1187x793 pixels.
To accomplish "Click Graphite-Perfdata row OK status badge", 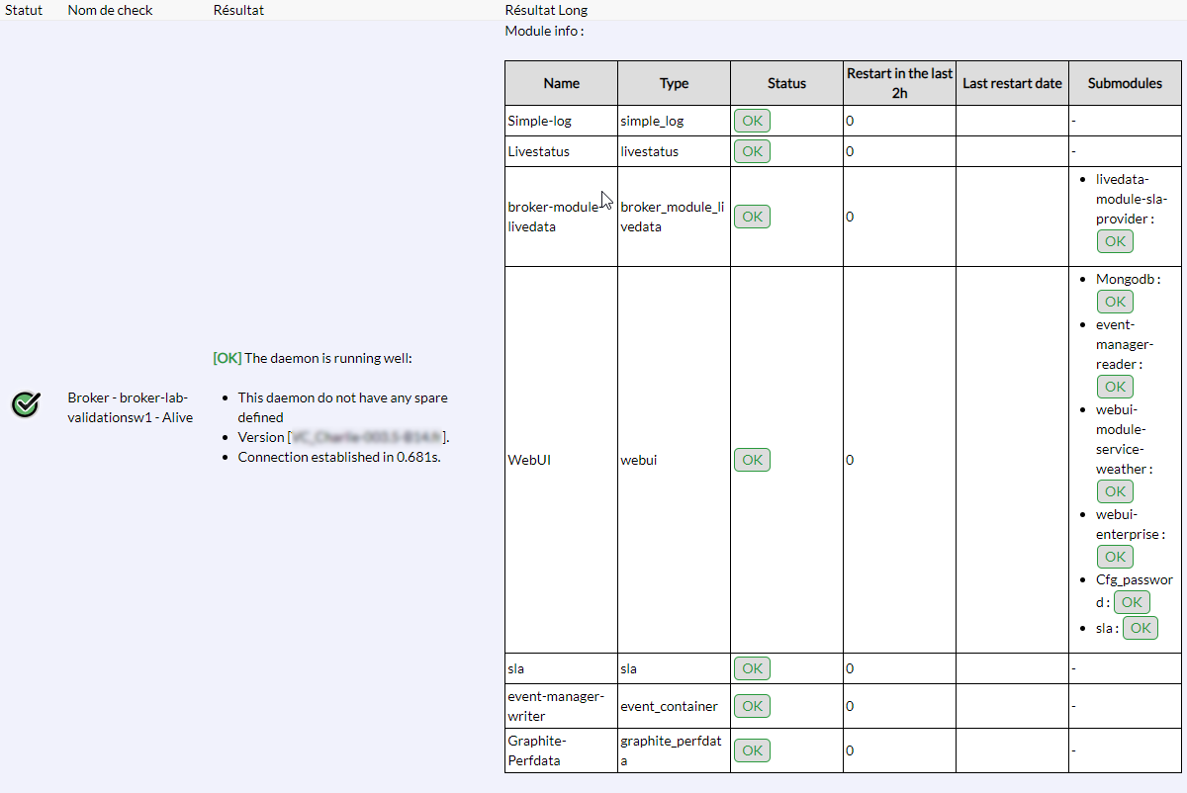I will tap(752, 750).
